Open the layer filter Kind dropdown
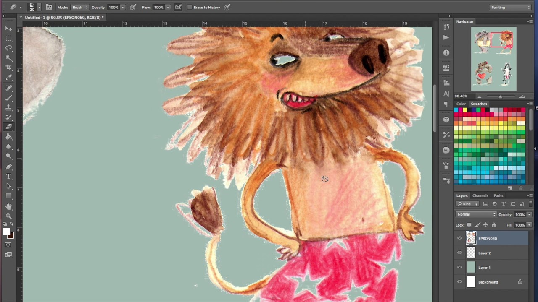This screenshot has width=538, height=302. [x=468, y=204]
